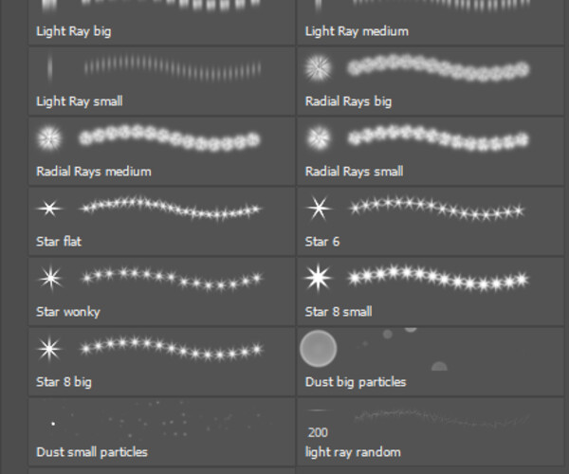Choose the Radial Rays small brush
This screenshot has width=569, height=474.
coord(431,152)
